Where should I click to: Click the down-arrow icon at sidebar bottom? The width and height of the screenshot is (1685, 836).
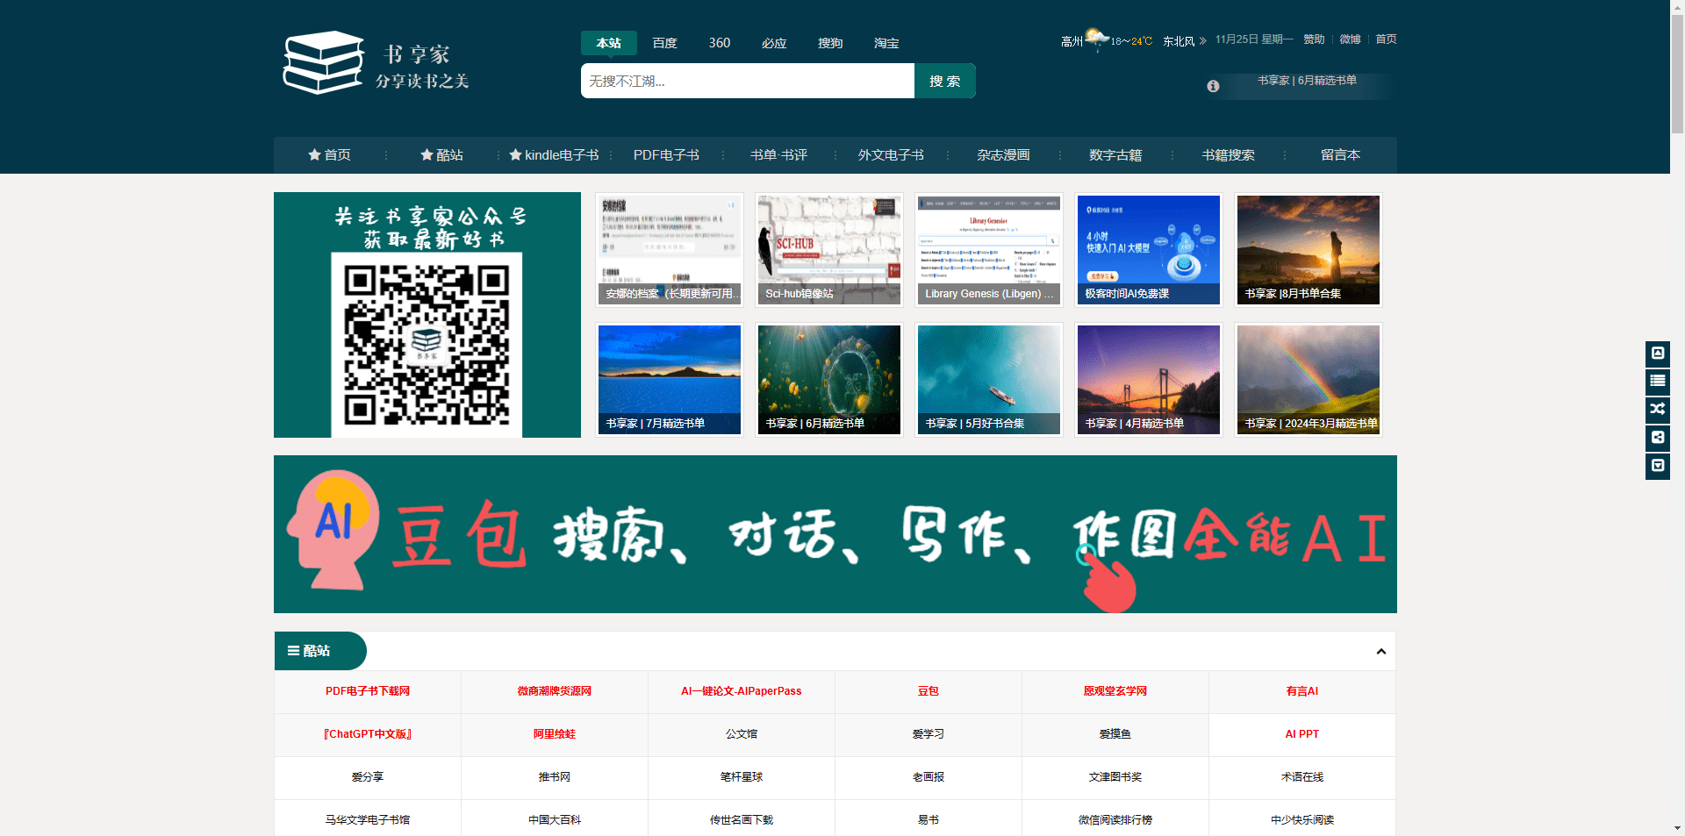click(1658, 466)
